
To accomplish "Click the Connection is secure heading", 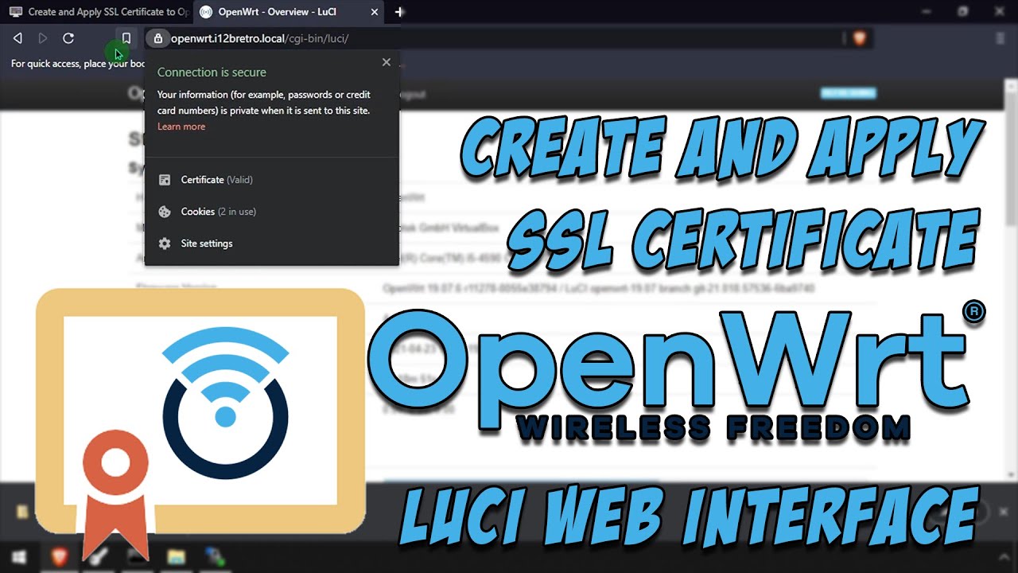I will point(212,72).
